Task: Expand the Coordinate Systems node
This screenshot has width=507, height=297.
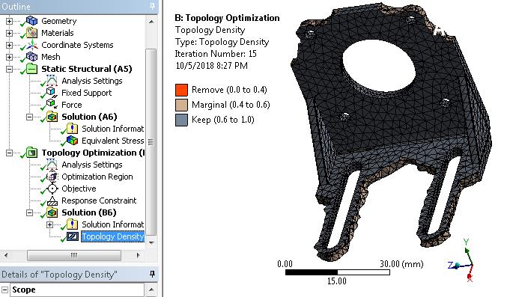Action: point(9,45)
